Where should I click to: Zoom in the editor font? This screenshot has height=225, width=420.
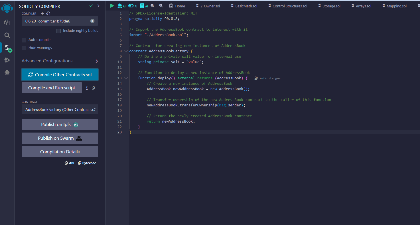(161, 6)
